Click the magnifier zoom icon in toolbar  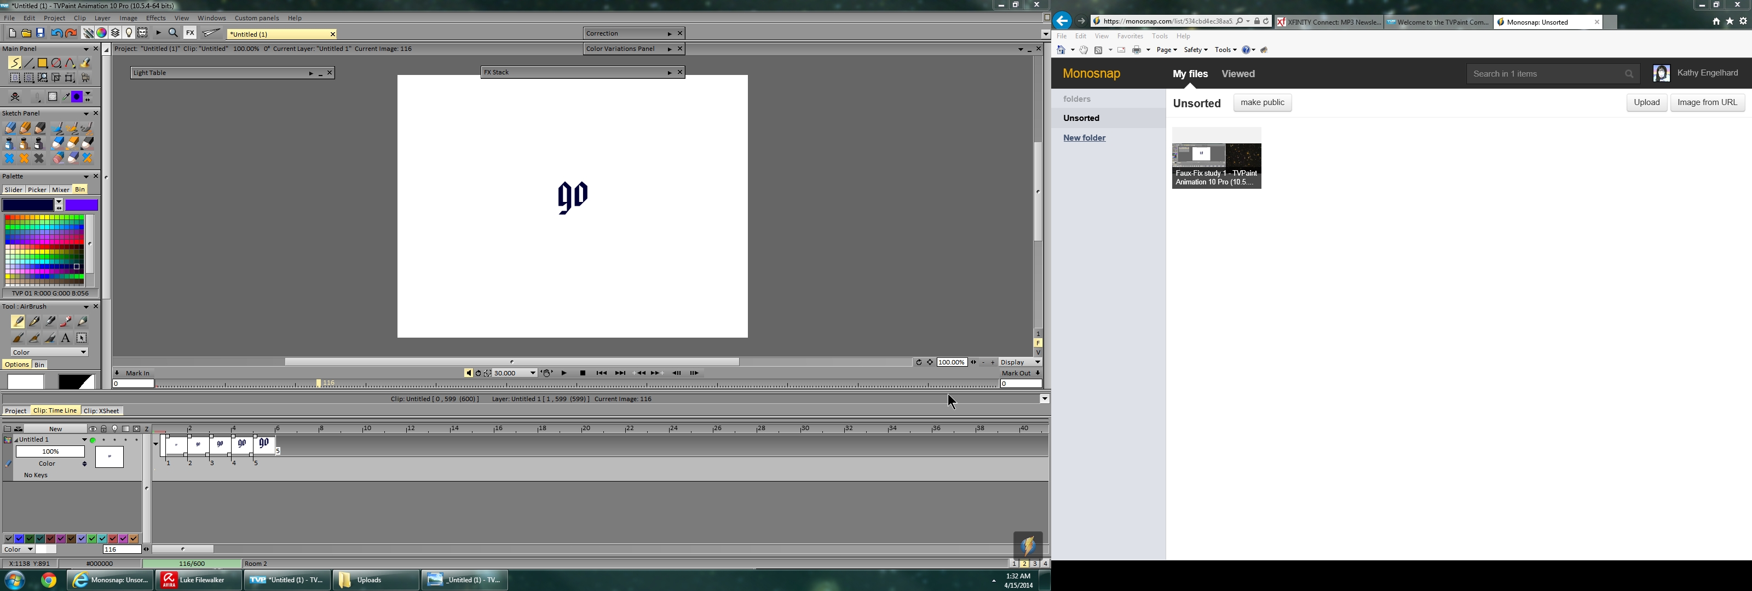click(x=174, y=33)
